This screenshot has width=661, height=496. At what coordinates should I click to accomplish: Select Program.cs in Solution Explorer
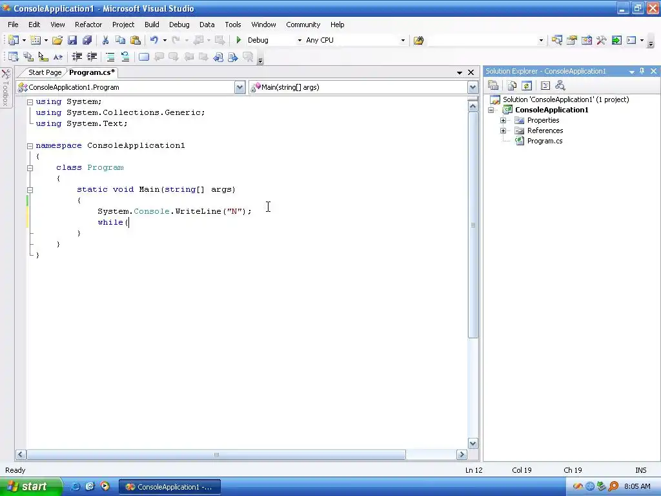click(545, 141)
